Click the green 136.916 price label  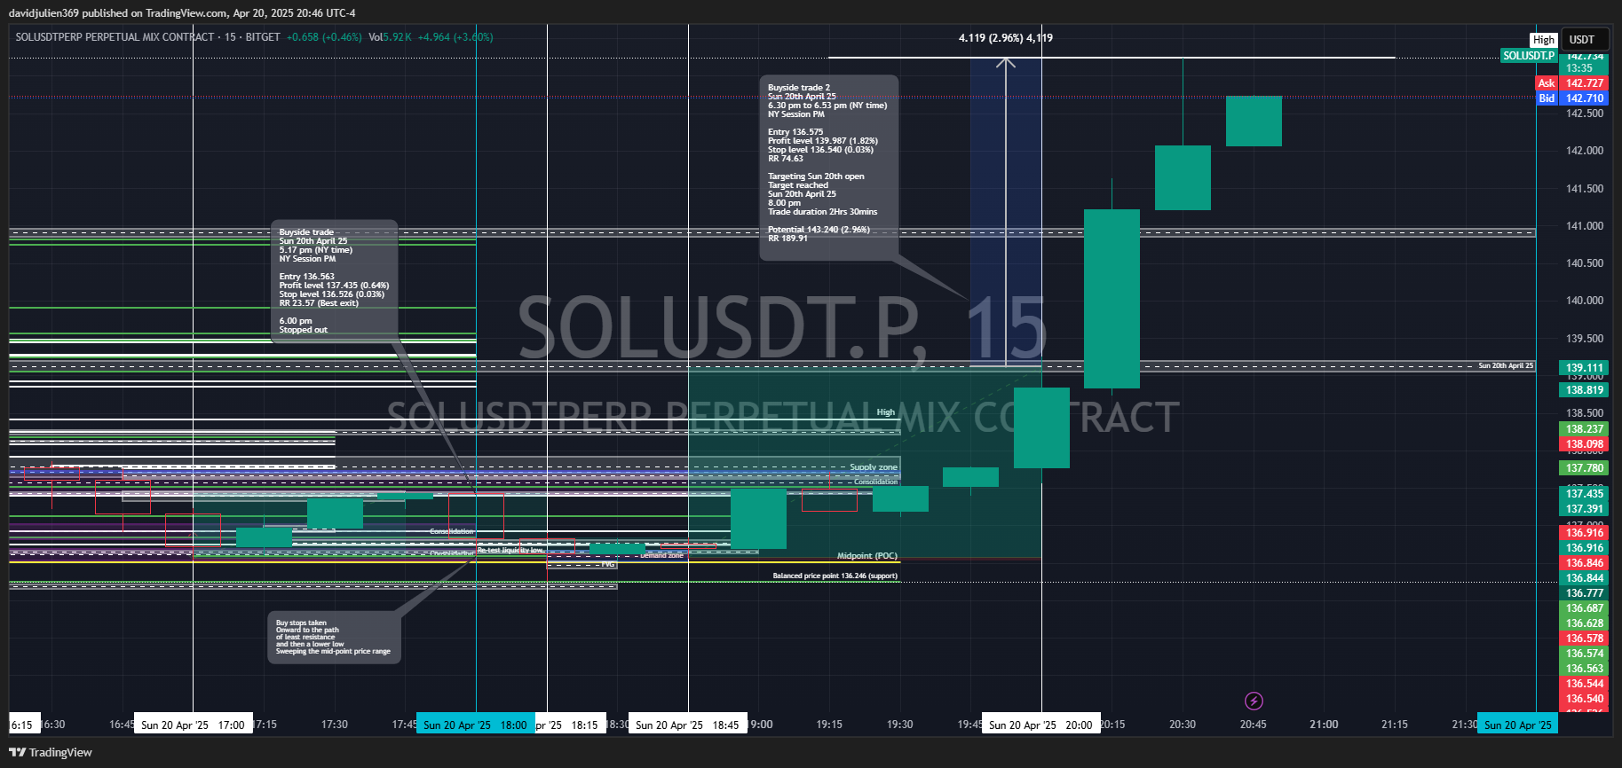point(1585,548)
